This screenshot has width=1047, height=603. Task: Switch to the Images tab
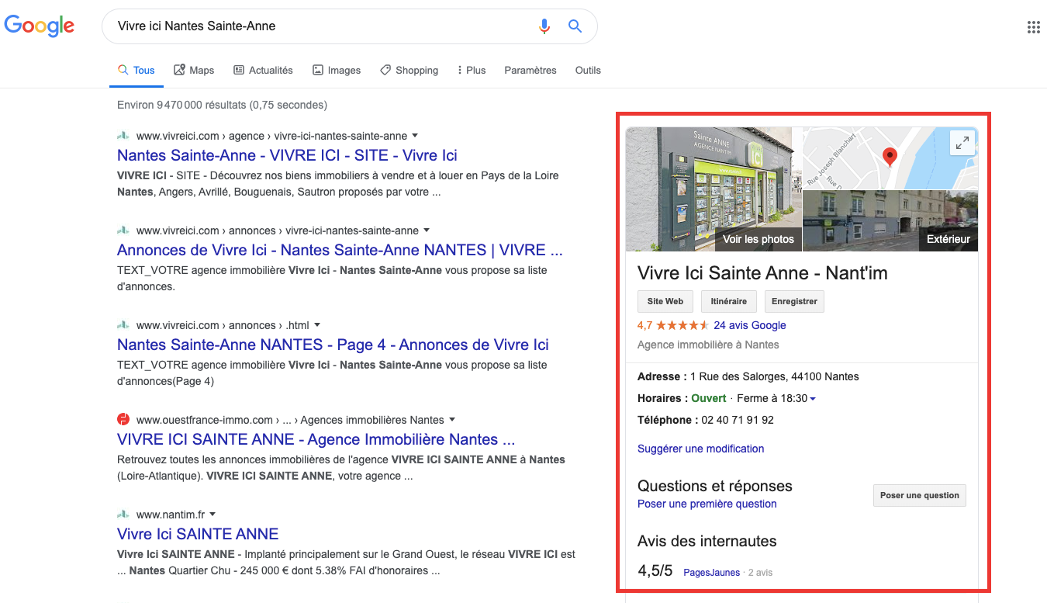tap(337, 70)
